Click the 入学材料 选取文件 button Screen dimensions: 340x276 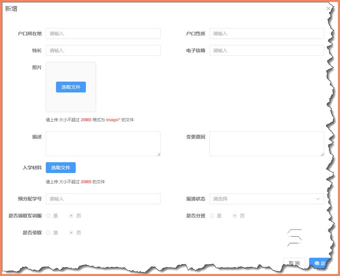pyautogui.click(x=60, y=168)
